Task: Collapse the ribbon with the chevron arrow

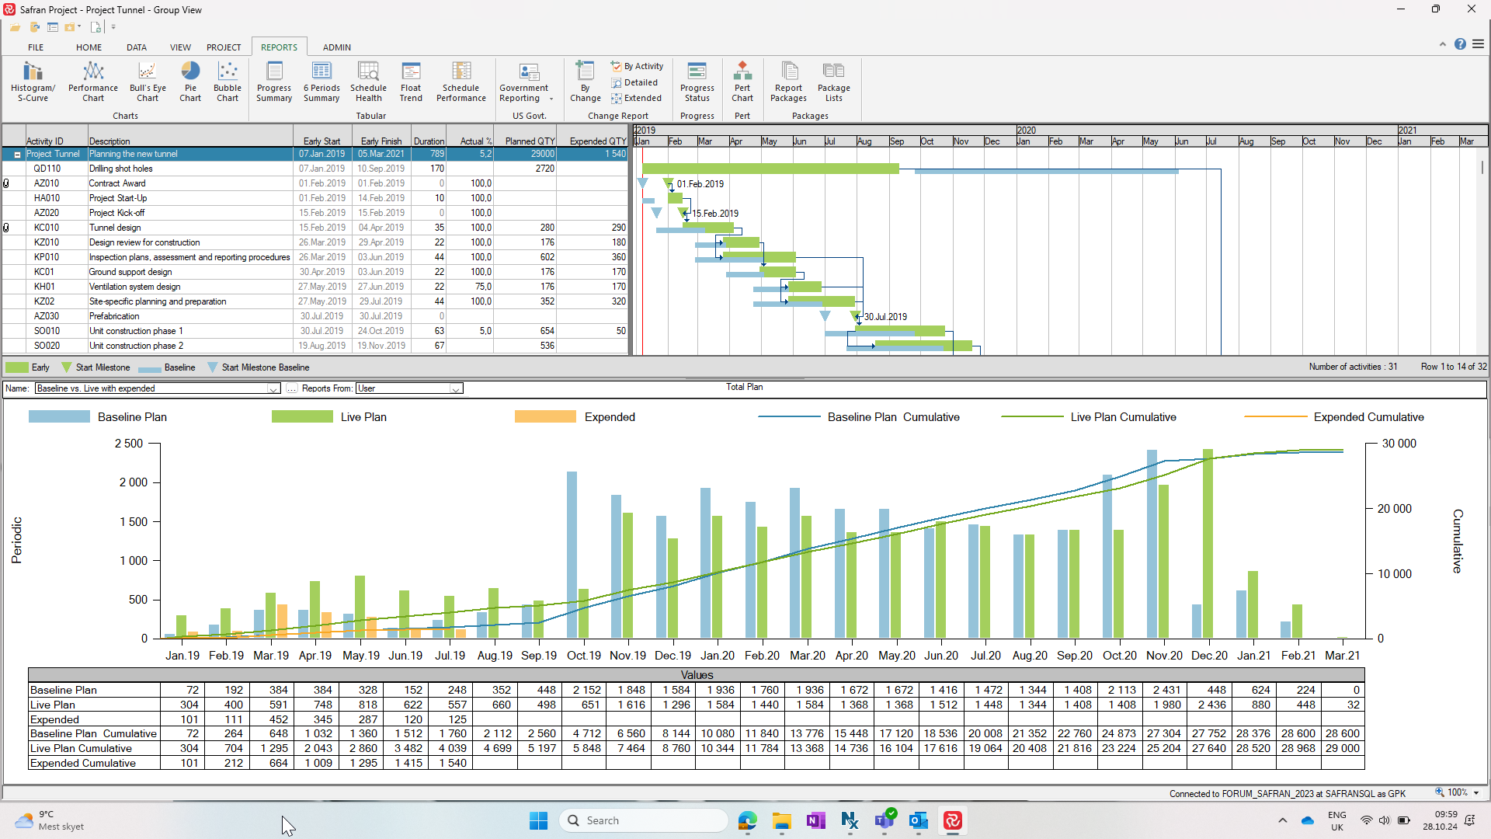Action: tap(1443, 44)
